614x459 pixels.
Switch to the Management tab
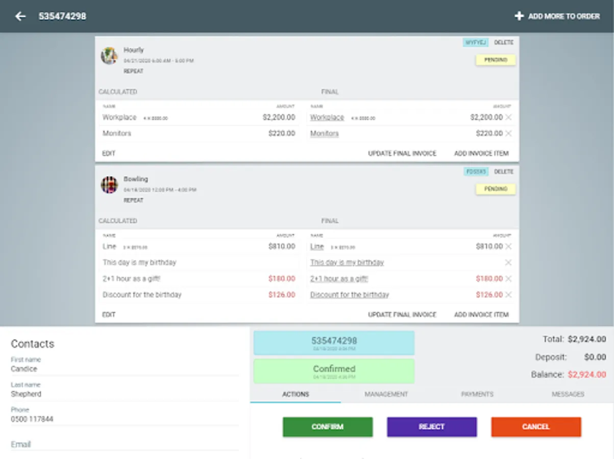[x=386, y=394]
